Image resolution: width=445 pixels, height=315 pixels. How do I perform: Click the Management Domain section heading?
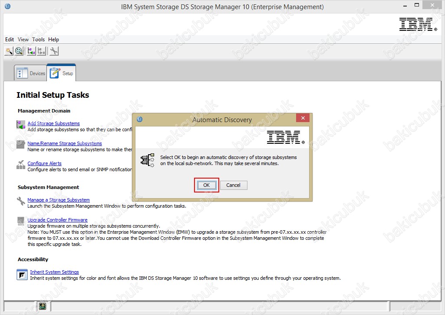coord(44,111)
